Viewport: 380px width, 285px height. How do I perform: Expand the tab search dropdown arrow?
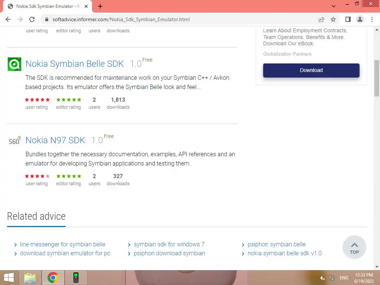[x=334, y=6]
